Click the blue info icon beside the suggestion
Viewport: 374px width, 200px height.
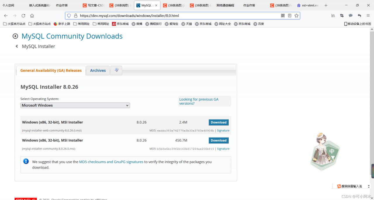pos(26,161)
